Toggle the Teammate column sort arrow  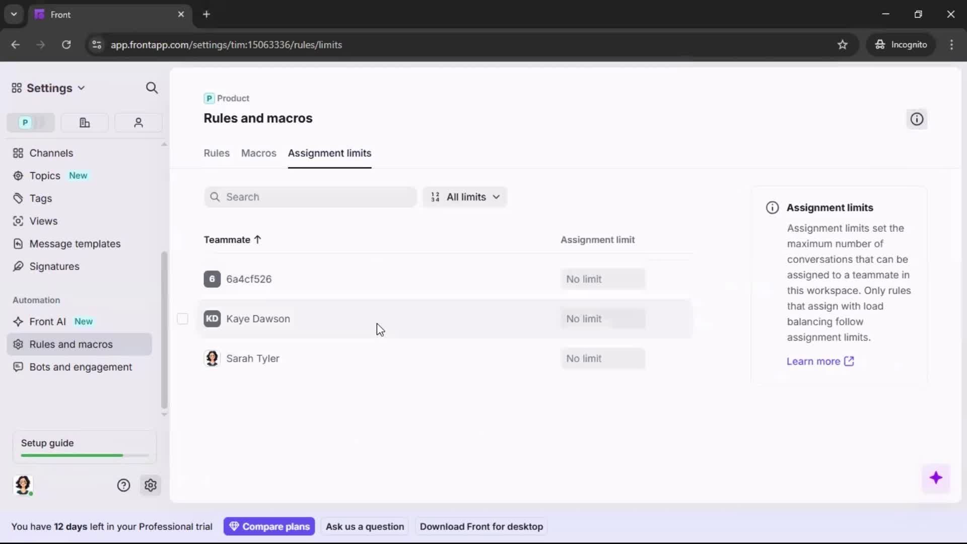tap(258, 240)
